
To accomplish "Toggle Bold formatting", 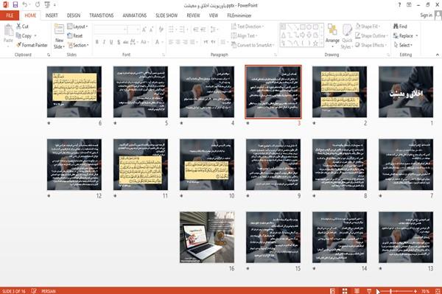I will 97,42.
